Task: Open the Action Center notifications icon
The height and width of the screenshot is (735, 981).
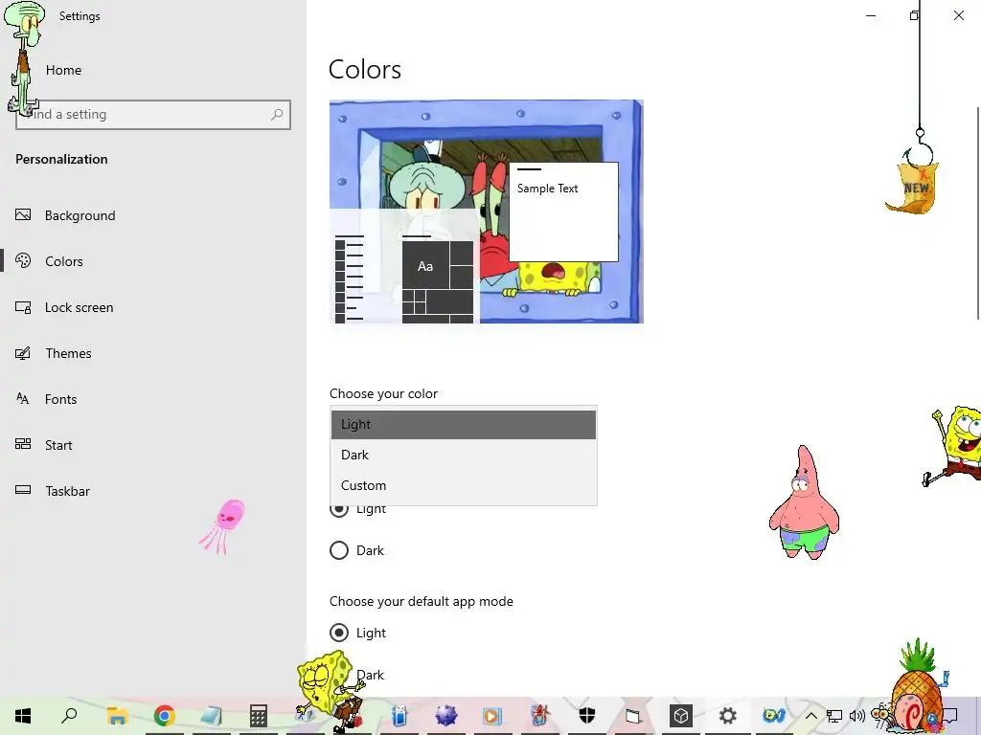Action: (x=950, y=716)
